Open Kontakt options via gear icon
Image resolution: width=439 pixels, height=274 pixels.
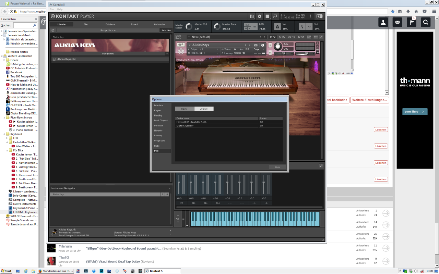260,16
